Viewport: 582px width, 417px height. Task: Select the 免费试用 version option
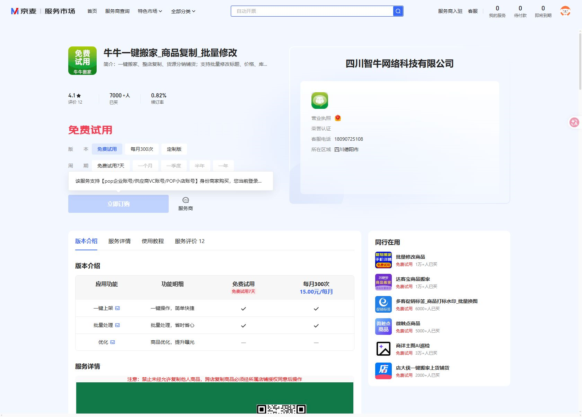pos(107,149)
